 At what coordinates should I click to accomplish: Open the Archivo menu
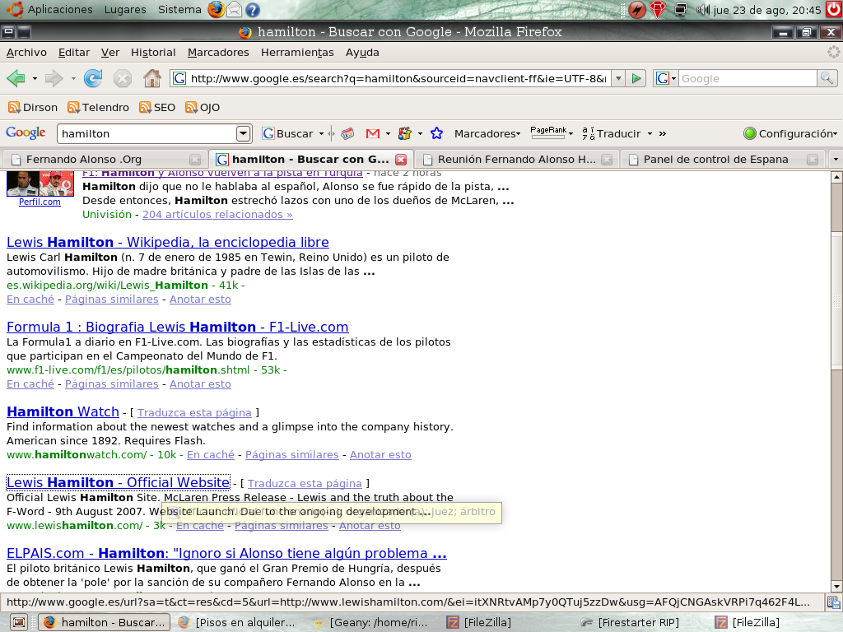coord(26,52)
